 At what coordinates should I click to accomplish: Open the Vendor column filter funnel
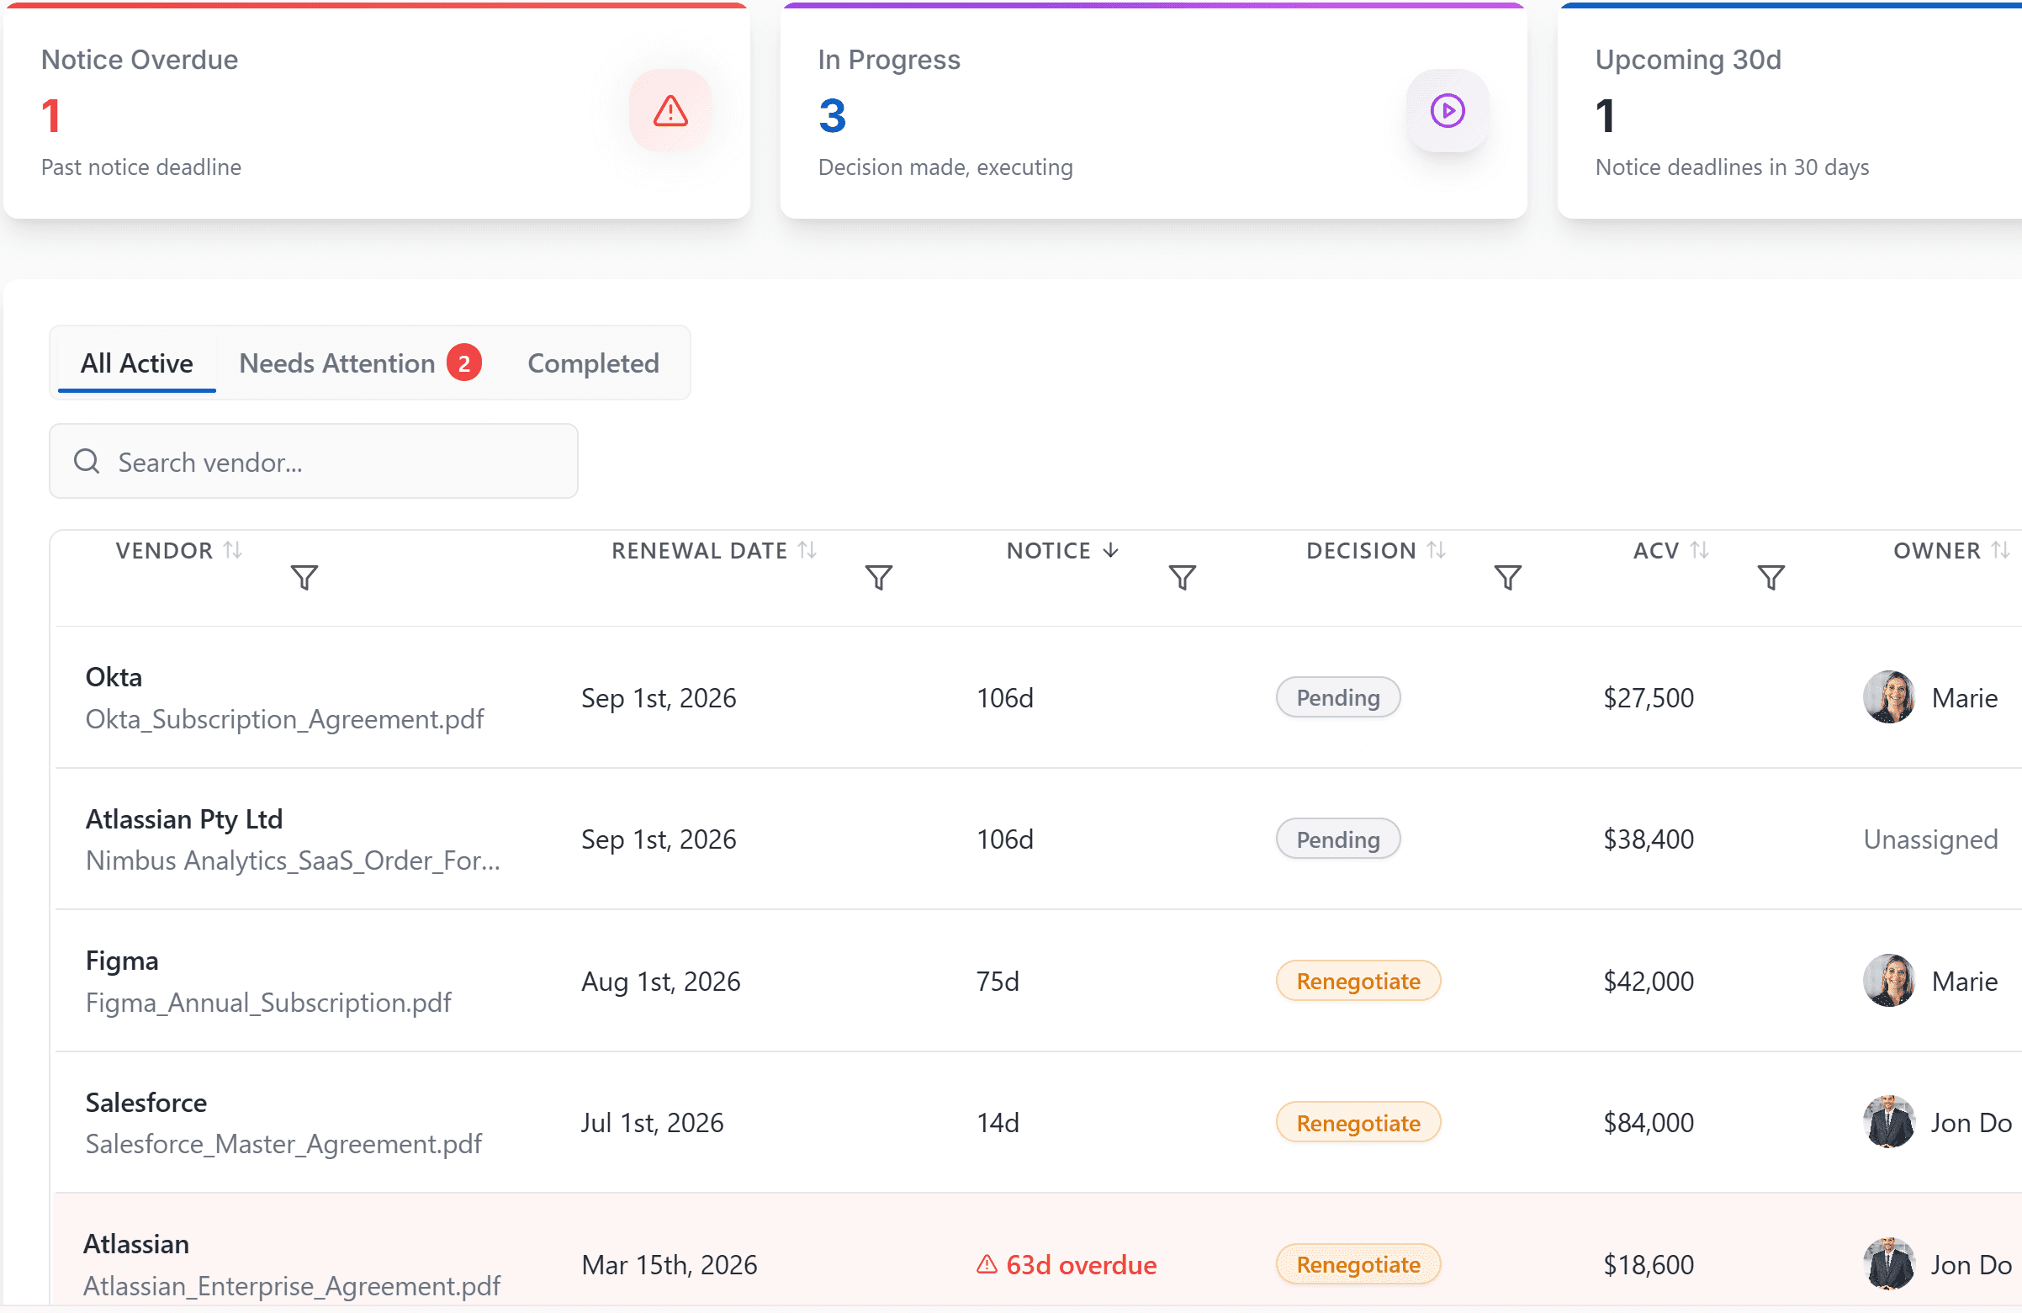point(304,578)
